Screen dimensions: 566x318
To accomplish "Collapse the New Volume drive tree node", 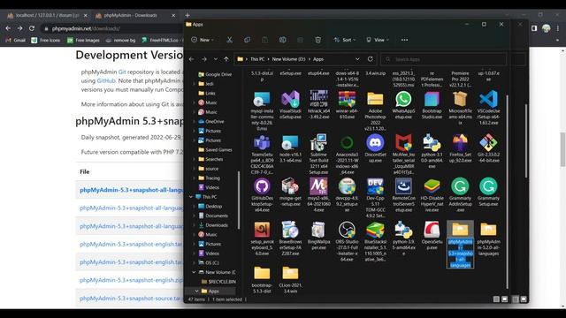I will [x=194, y=272].
